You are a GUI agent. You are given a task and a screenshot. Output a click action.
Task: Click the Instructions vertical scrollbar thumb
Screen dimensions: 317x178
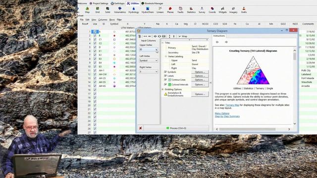(295, 56)
